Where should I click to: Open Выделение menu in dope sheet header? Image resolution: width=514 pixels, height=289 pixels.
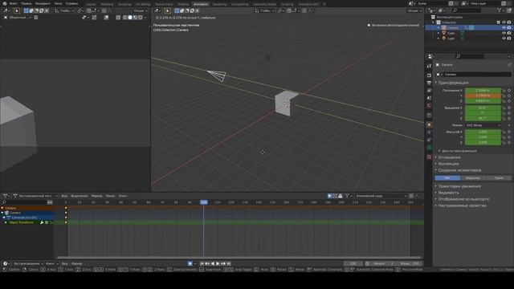pyautogui.click(x=80, y=196)
